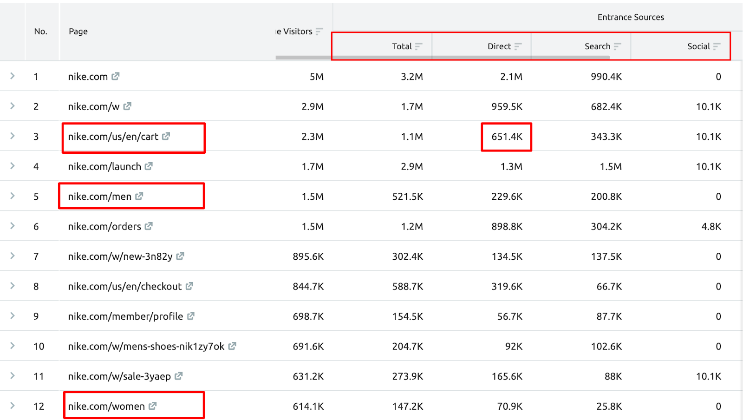The height and width of the screenshot is (420, 743).
Task: Open external link icon for nike.com/orders
Action: click(149, 226)
